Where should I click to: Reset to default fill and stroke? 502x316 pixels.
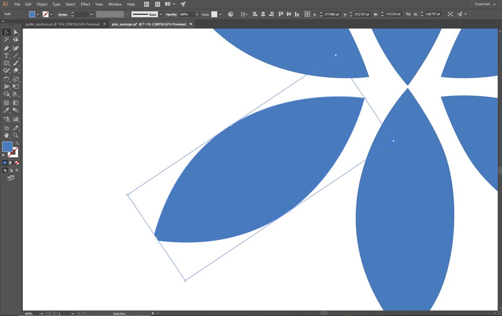(4, 155)
